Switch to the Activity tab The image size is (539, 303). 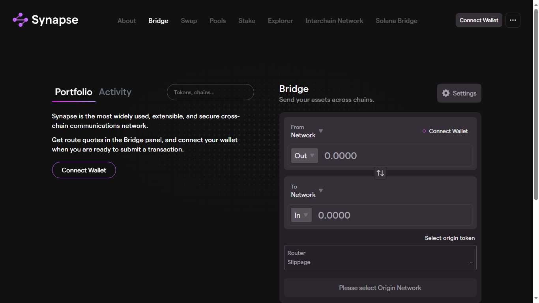115,92
